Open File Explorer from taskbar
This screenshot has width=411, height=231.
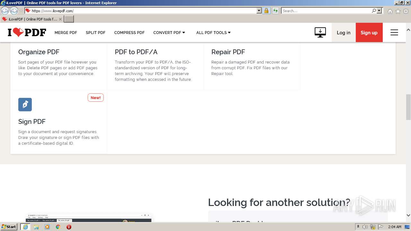tap(36, 227)
